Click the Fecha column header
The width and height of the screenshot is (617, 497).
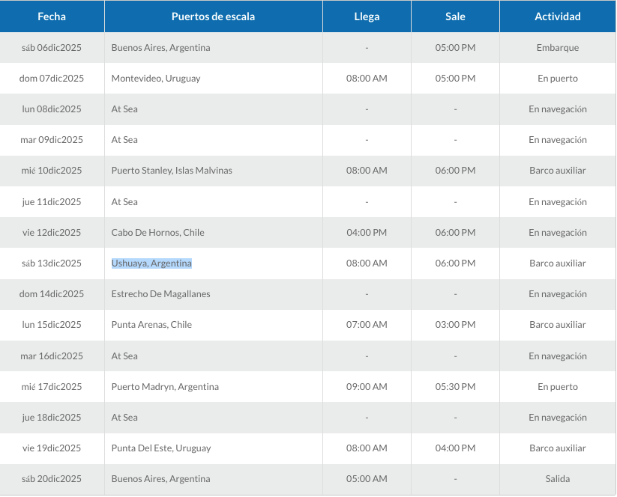click(52, 16)
